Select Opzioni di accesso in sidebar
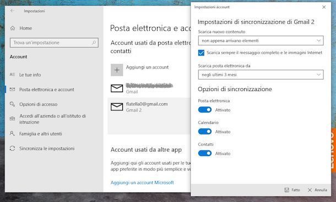 coord(39,104)
